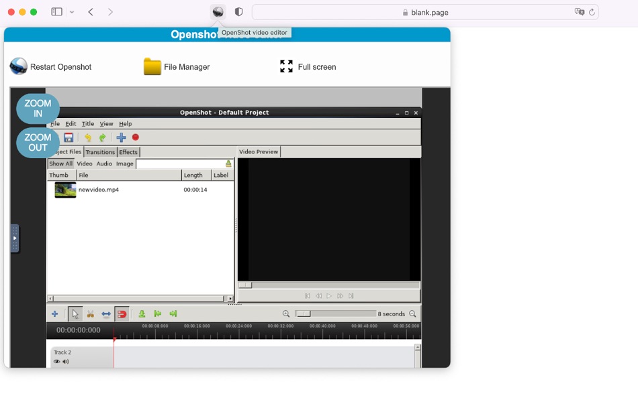The width and height of the screenshot is (638, 398).
Task: Click the red playhead marker
Action: (x=114, y=339)
